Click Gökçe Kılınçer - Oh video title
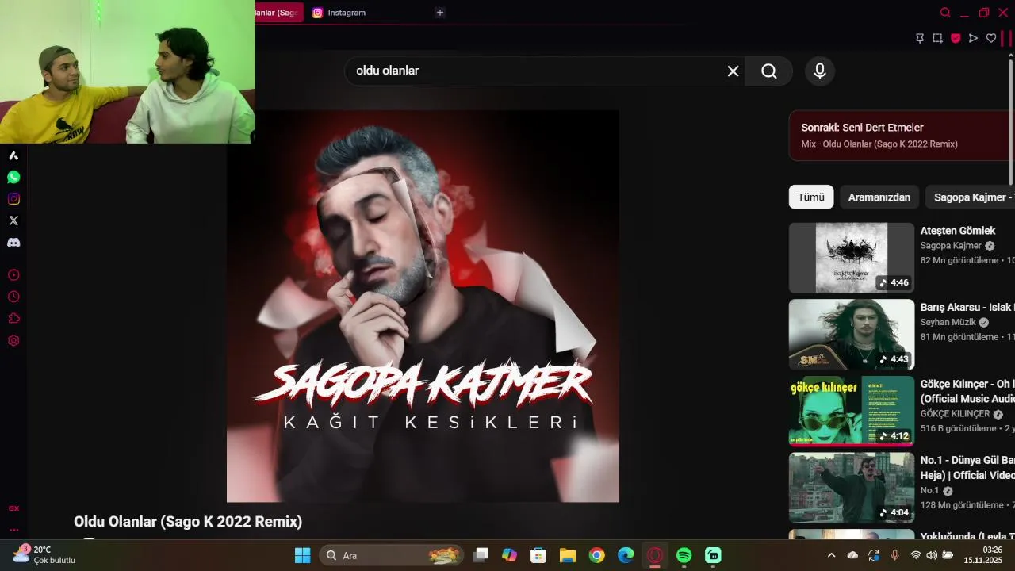 pos(967,392)
